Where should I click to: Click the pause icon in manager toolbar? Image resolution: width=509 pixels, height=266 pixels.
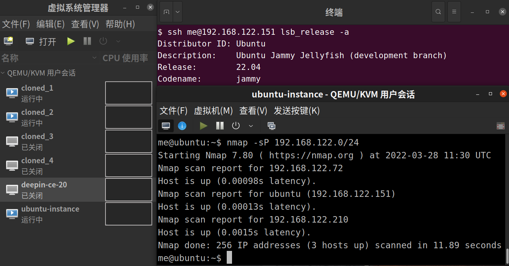[x=87, y=41]
